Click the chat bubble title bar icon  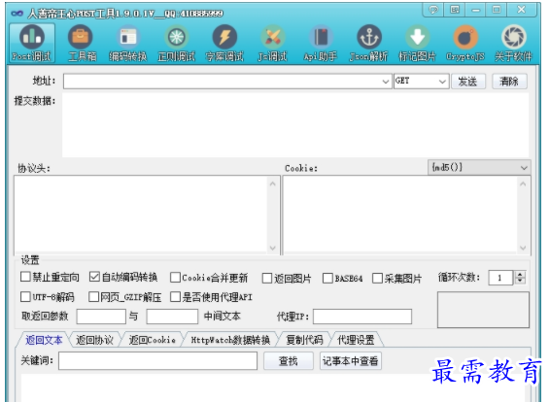point(434,10)
